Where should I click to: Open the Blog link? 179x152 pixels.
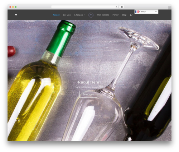tap(124, 15)
